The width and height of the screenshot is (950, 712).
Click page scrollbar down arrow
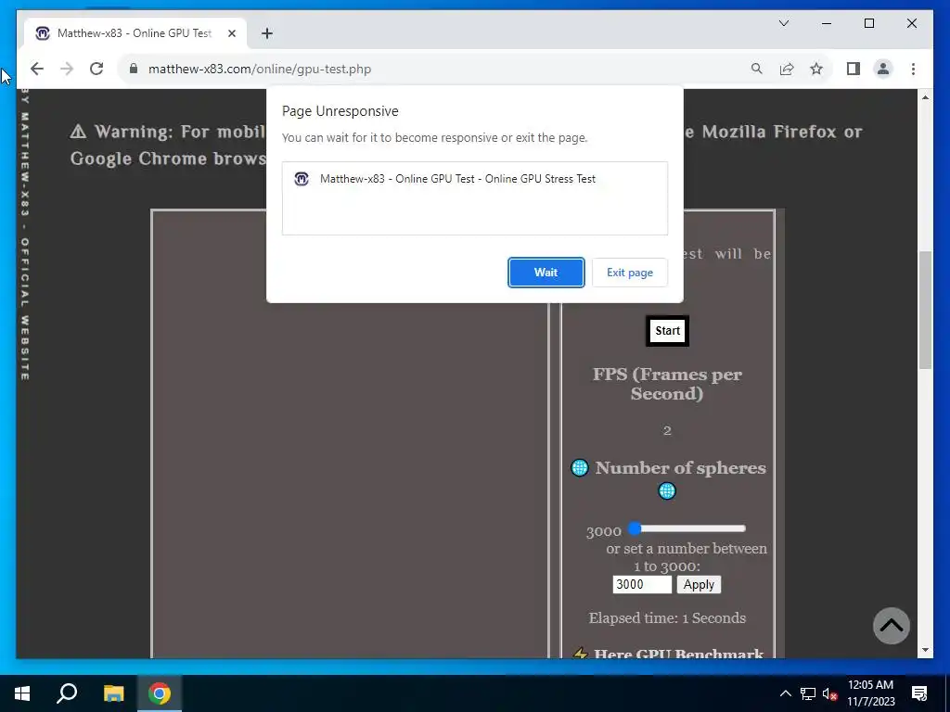pyautogui.click(x=925, y=650)
